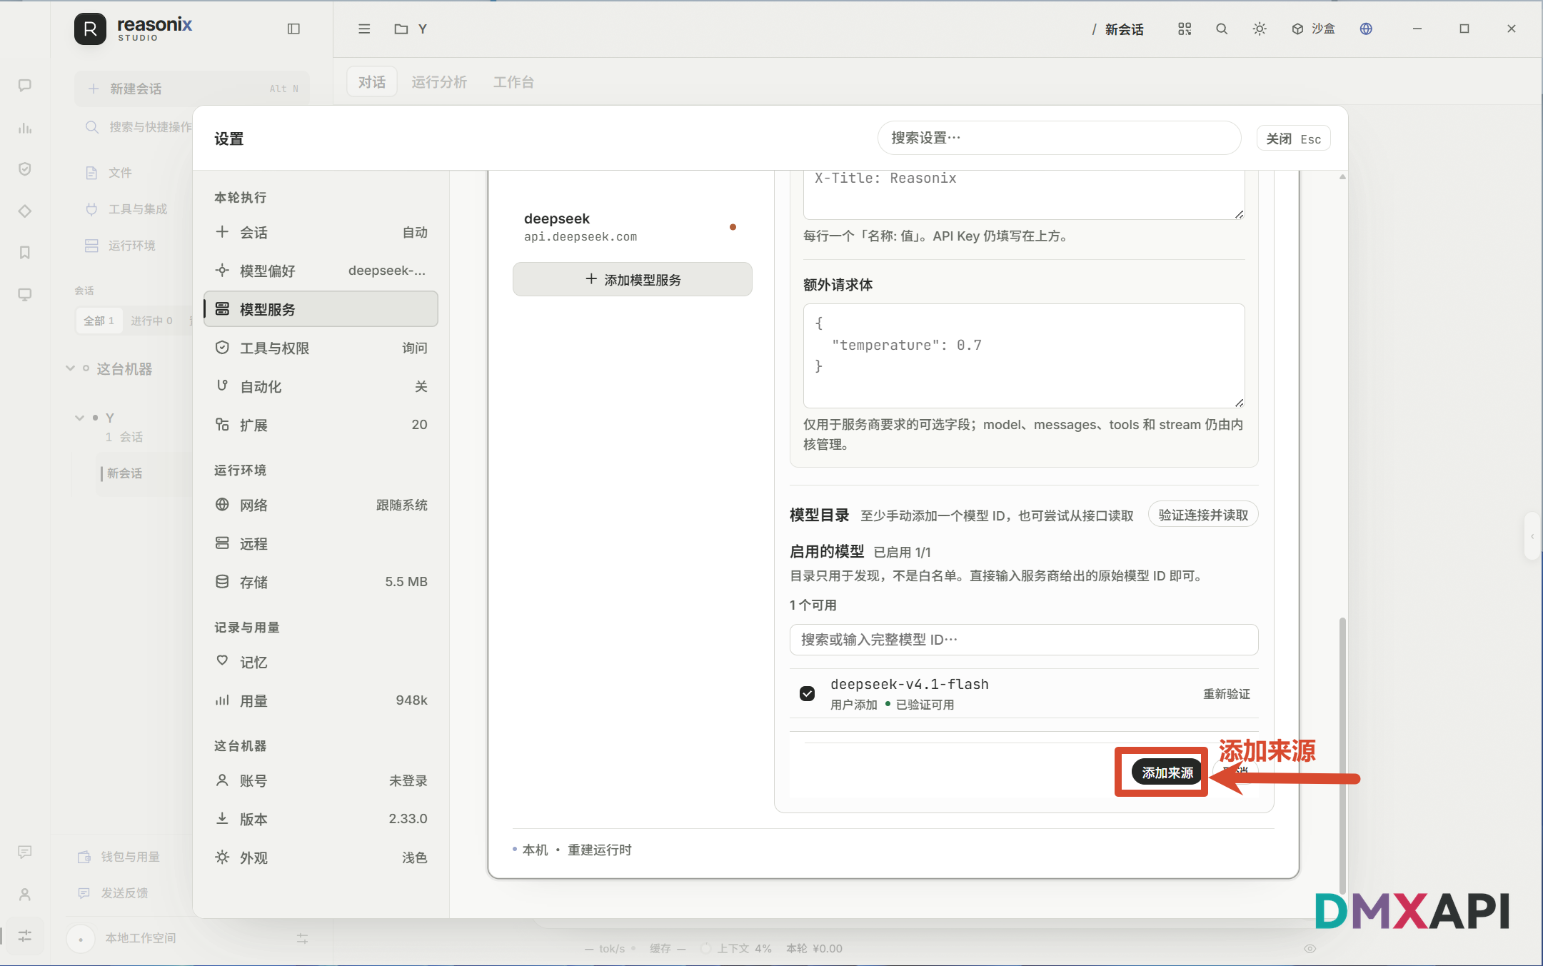
Task: Open the 自动化 settings entry
Action: [x=321, y=386]
